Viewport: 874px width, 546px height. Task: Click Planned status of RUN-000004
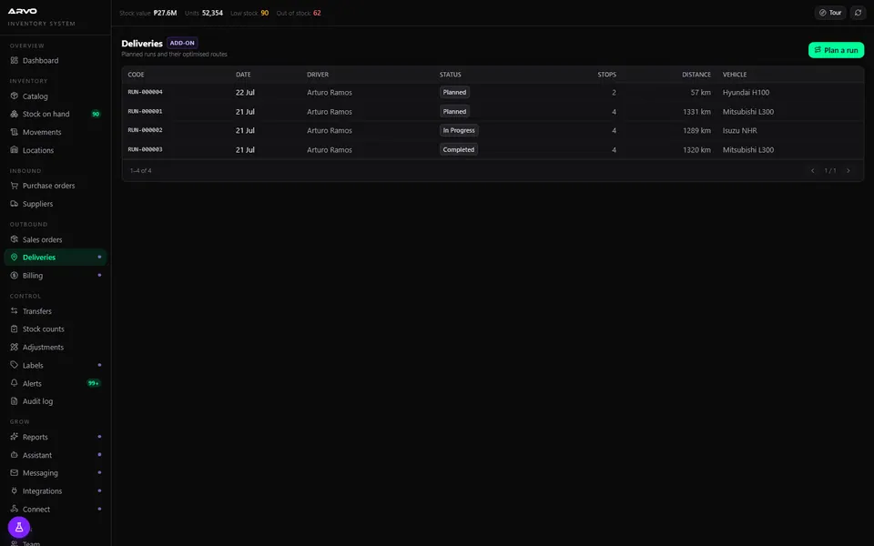(454, 93)
